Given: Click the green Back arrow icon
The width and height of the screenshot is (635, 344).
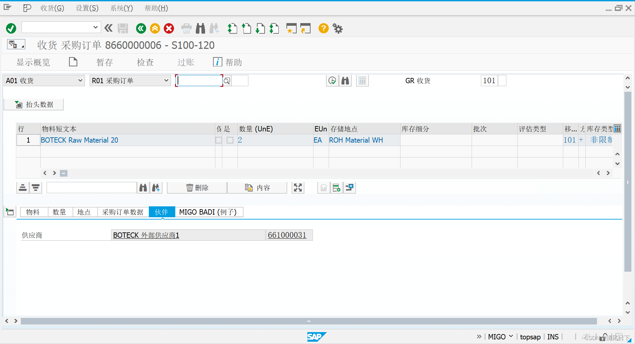Looking at the screenshot, I should pos(141,28).
